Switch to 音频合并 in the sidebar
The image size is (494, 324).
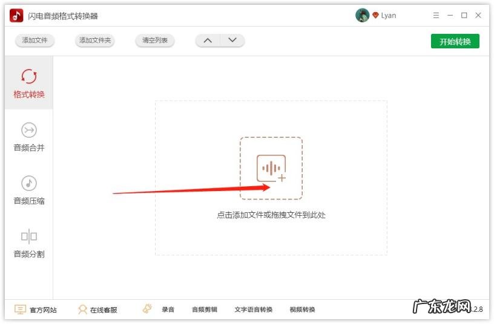point(28,137)
